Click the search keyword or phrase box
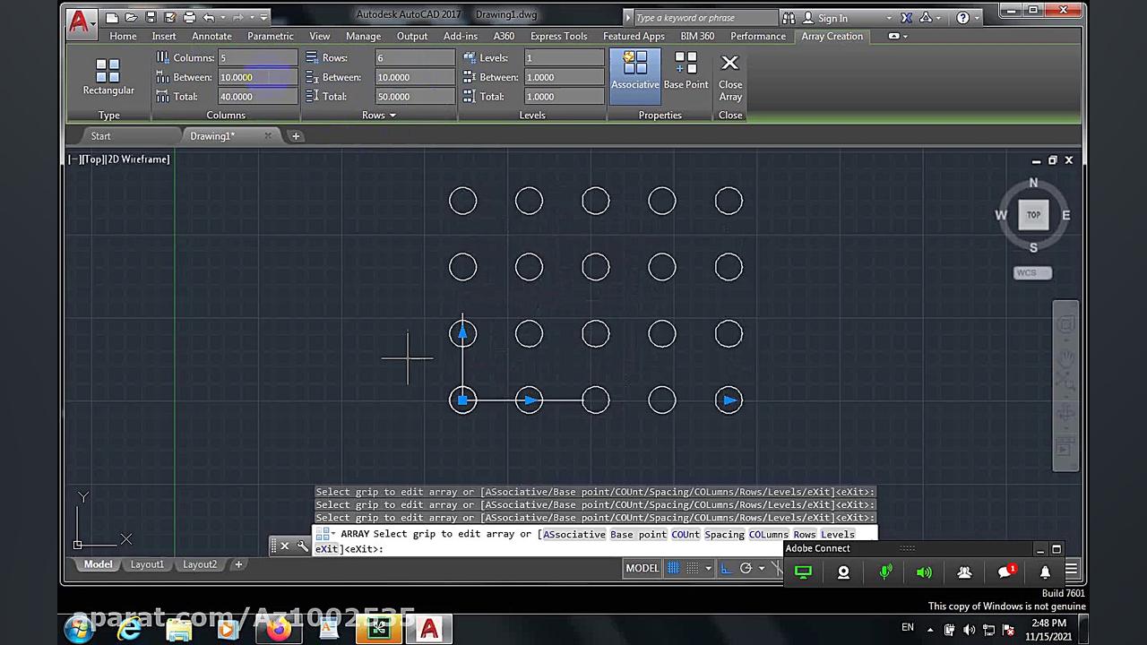Image resolution: width=1147 pixels, height=645 pixels. click(x=704, y=18)
